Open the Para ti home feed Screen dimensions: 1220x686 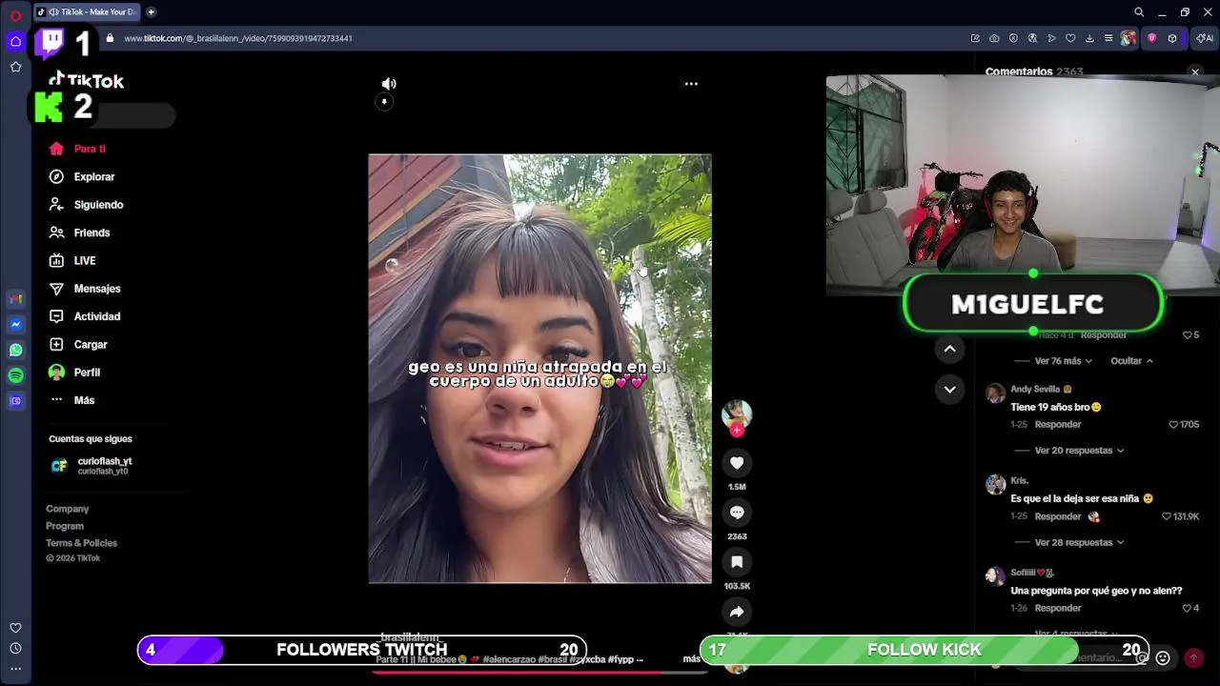(x=77, y=149)
